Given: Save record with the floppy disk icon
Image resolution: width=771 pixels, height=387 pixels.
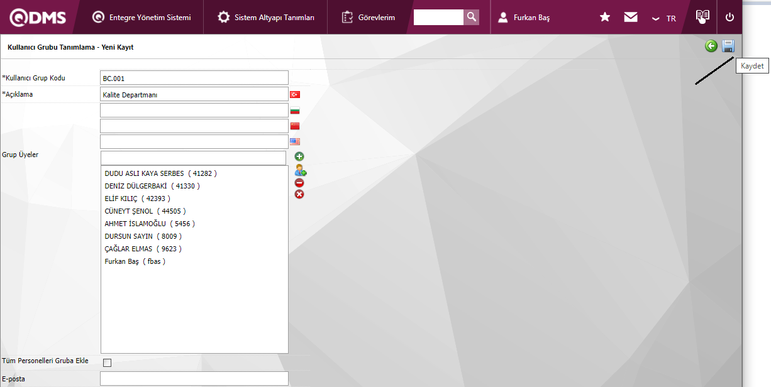Looking at the screenshot, I should 728,46.
